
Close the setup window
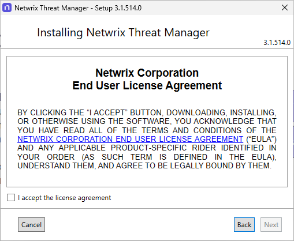pos(285,7)
